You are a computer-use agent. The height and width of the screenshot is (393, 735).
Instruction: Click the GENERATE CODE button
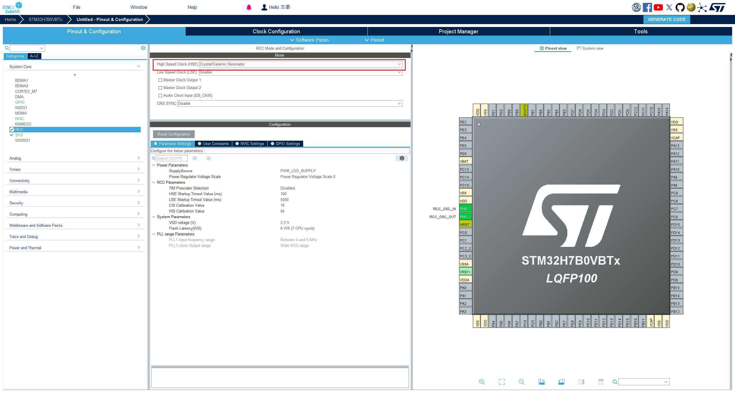tap(667, 19)
